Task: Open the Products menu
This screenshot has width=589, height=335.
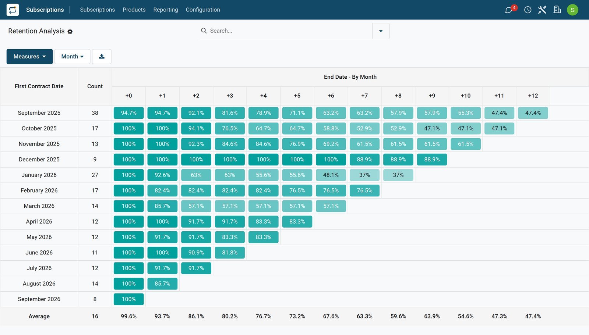Action: pos(134,10)
